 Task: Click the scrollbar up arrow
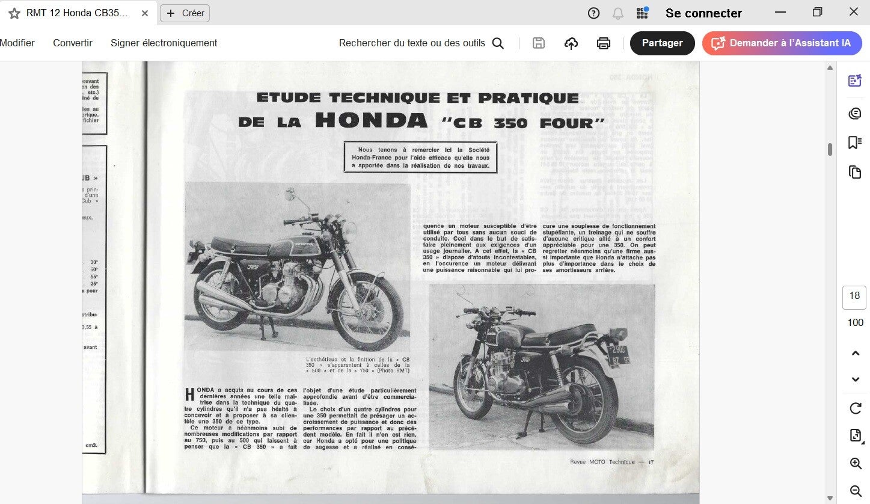click(830, 67)
